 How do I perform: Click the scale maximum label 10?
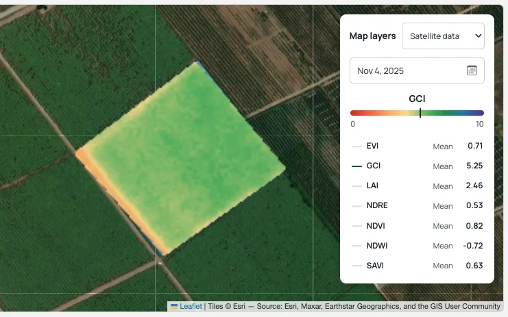[480, 124]
